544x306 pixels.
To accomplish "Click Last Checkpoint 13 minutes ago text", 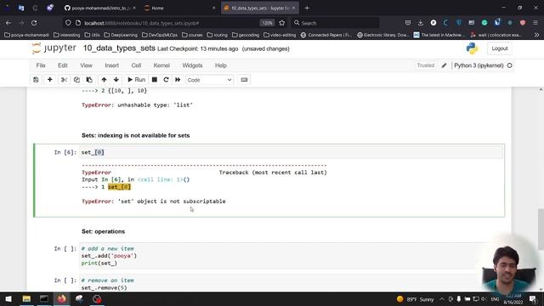I will tap(198, 49).
